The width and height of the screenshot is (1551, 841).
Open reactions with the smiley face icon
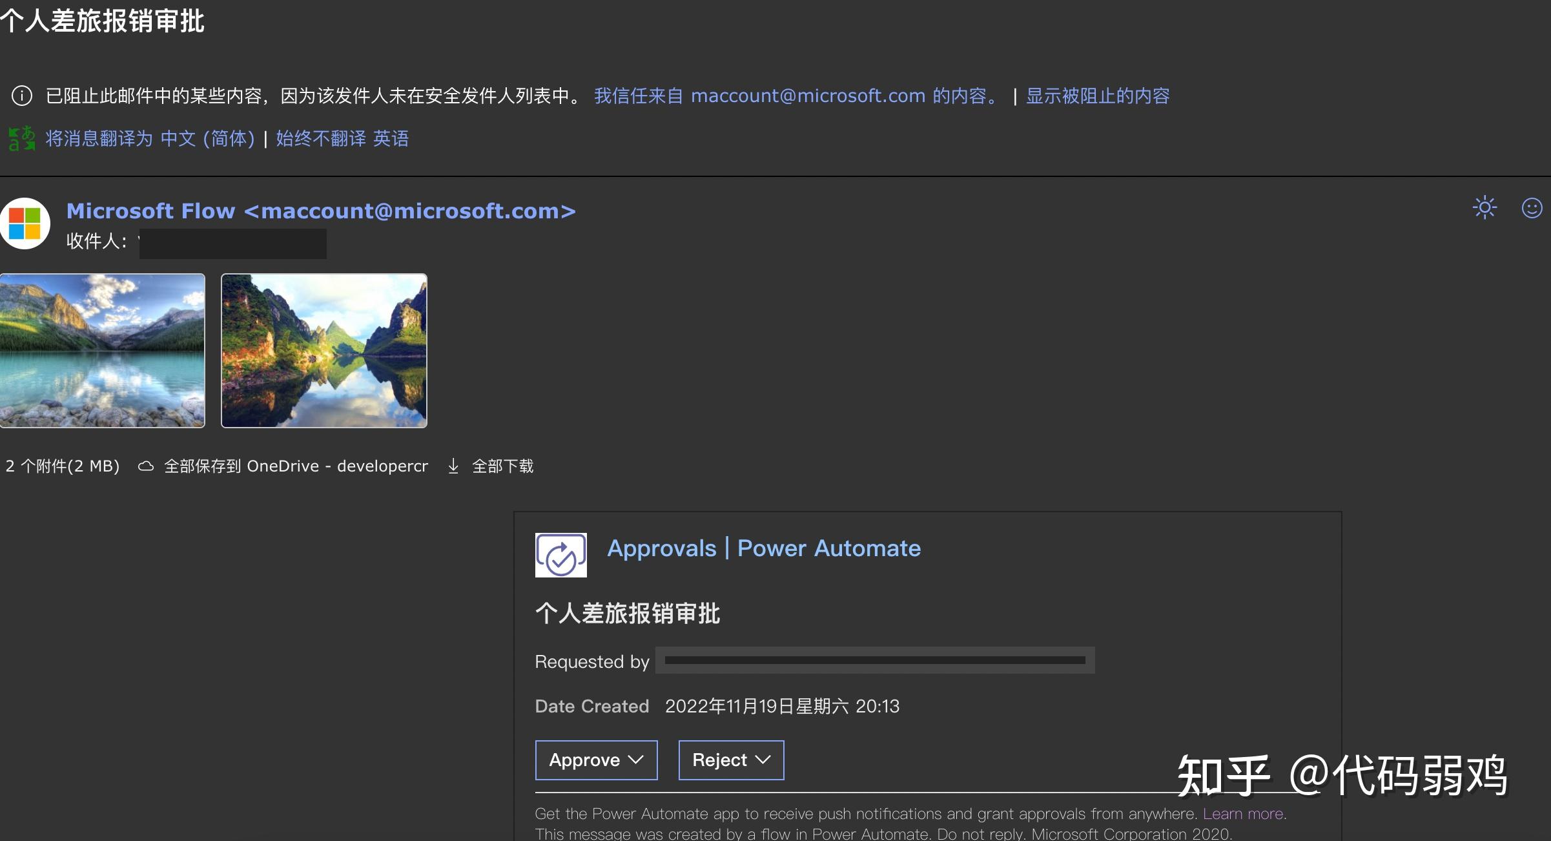coord(1532,208)
